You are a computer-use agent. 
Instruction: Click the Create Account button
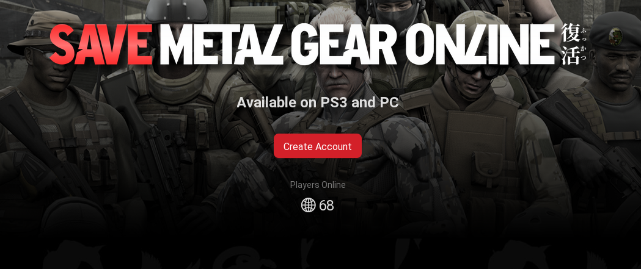pyautogui.click(x=318, y=146)
